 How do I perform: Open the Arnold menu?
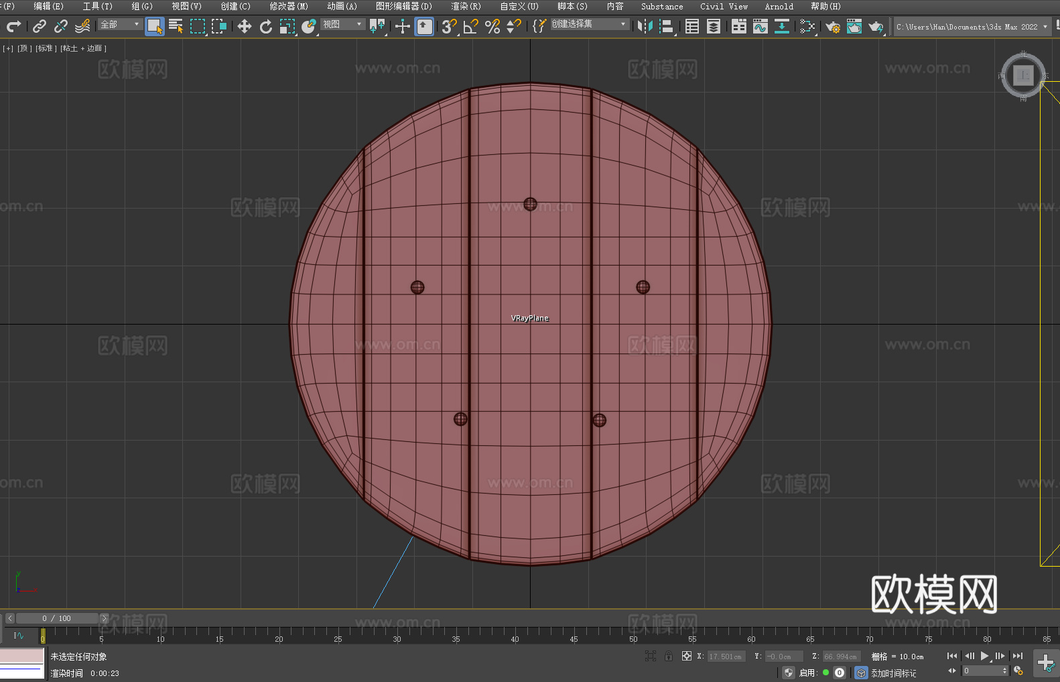779,6
